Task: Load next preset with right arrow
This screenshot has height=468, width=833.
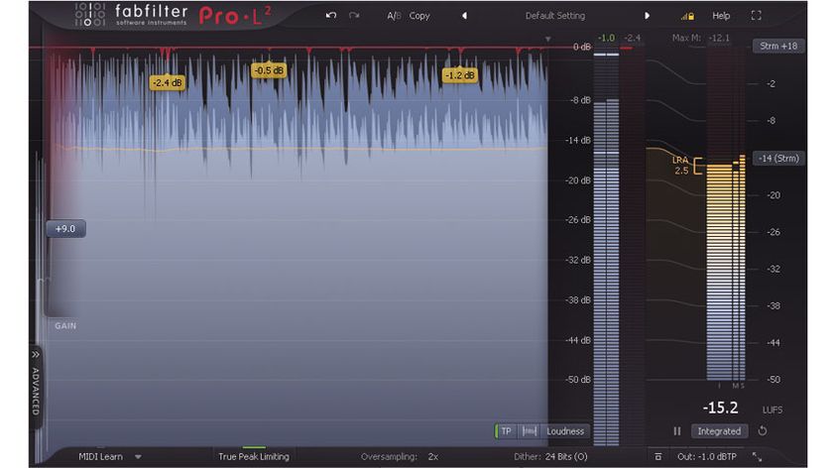Action: coord(647,16)
